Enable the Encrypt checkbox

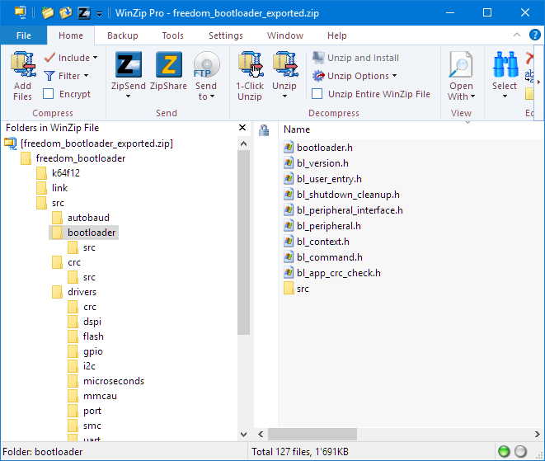(49, 94)
